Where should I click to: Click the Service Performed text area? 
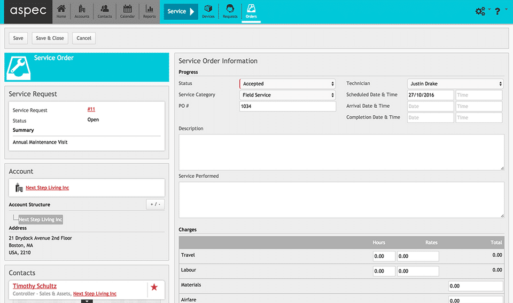[x=341, y=200]
